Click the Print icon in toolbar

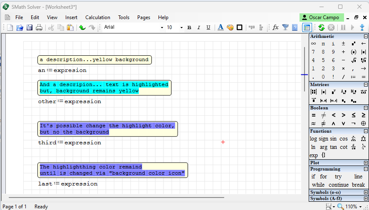point(39,27)
